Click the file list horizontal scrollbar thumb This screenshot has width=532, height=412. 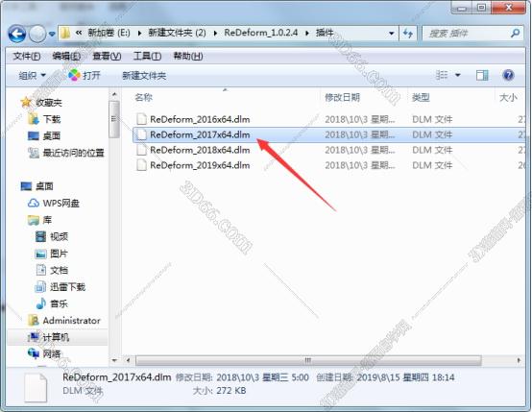coord(308,360)
